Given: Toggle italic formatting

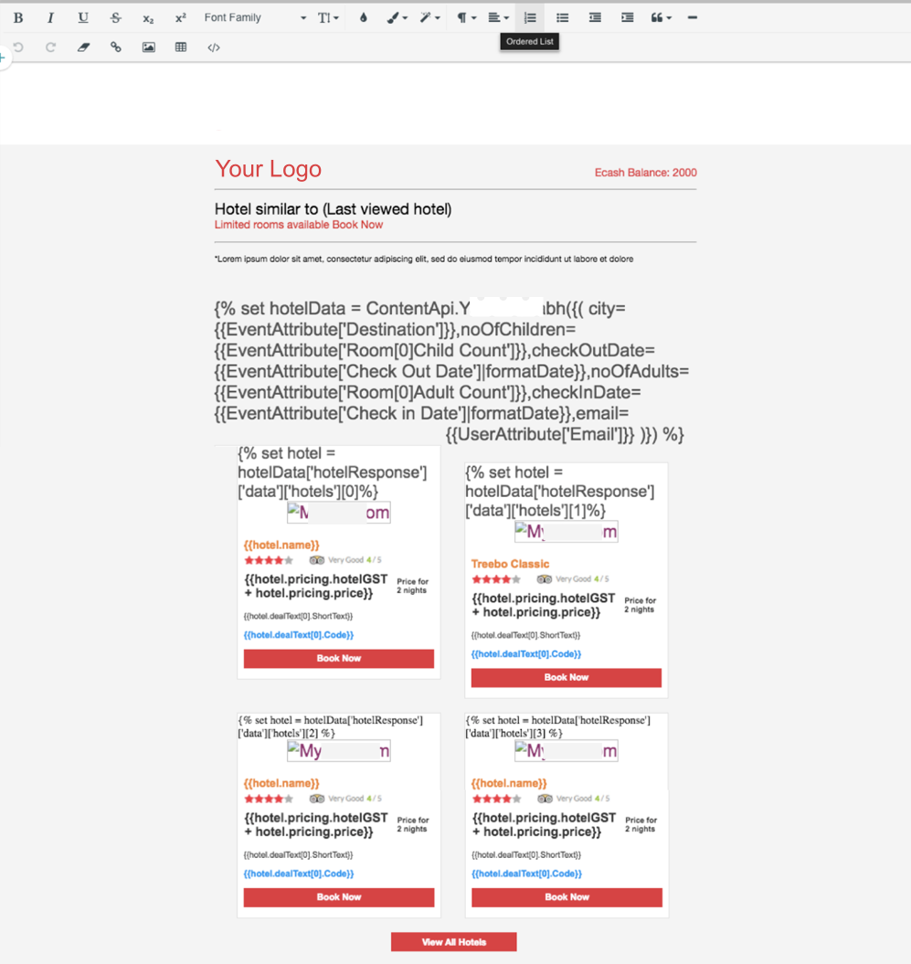Looking at the screenshot, I should pos(50,17).
